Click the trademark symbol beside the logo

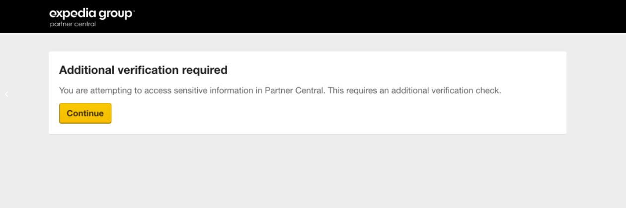point(133,10)
